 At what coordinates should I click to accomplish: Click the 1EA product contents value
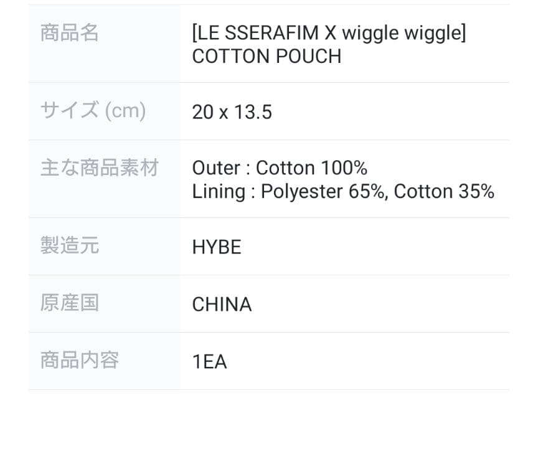coord(209,362)
